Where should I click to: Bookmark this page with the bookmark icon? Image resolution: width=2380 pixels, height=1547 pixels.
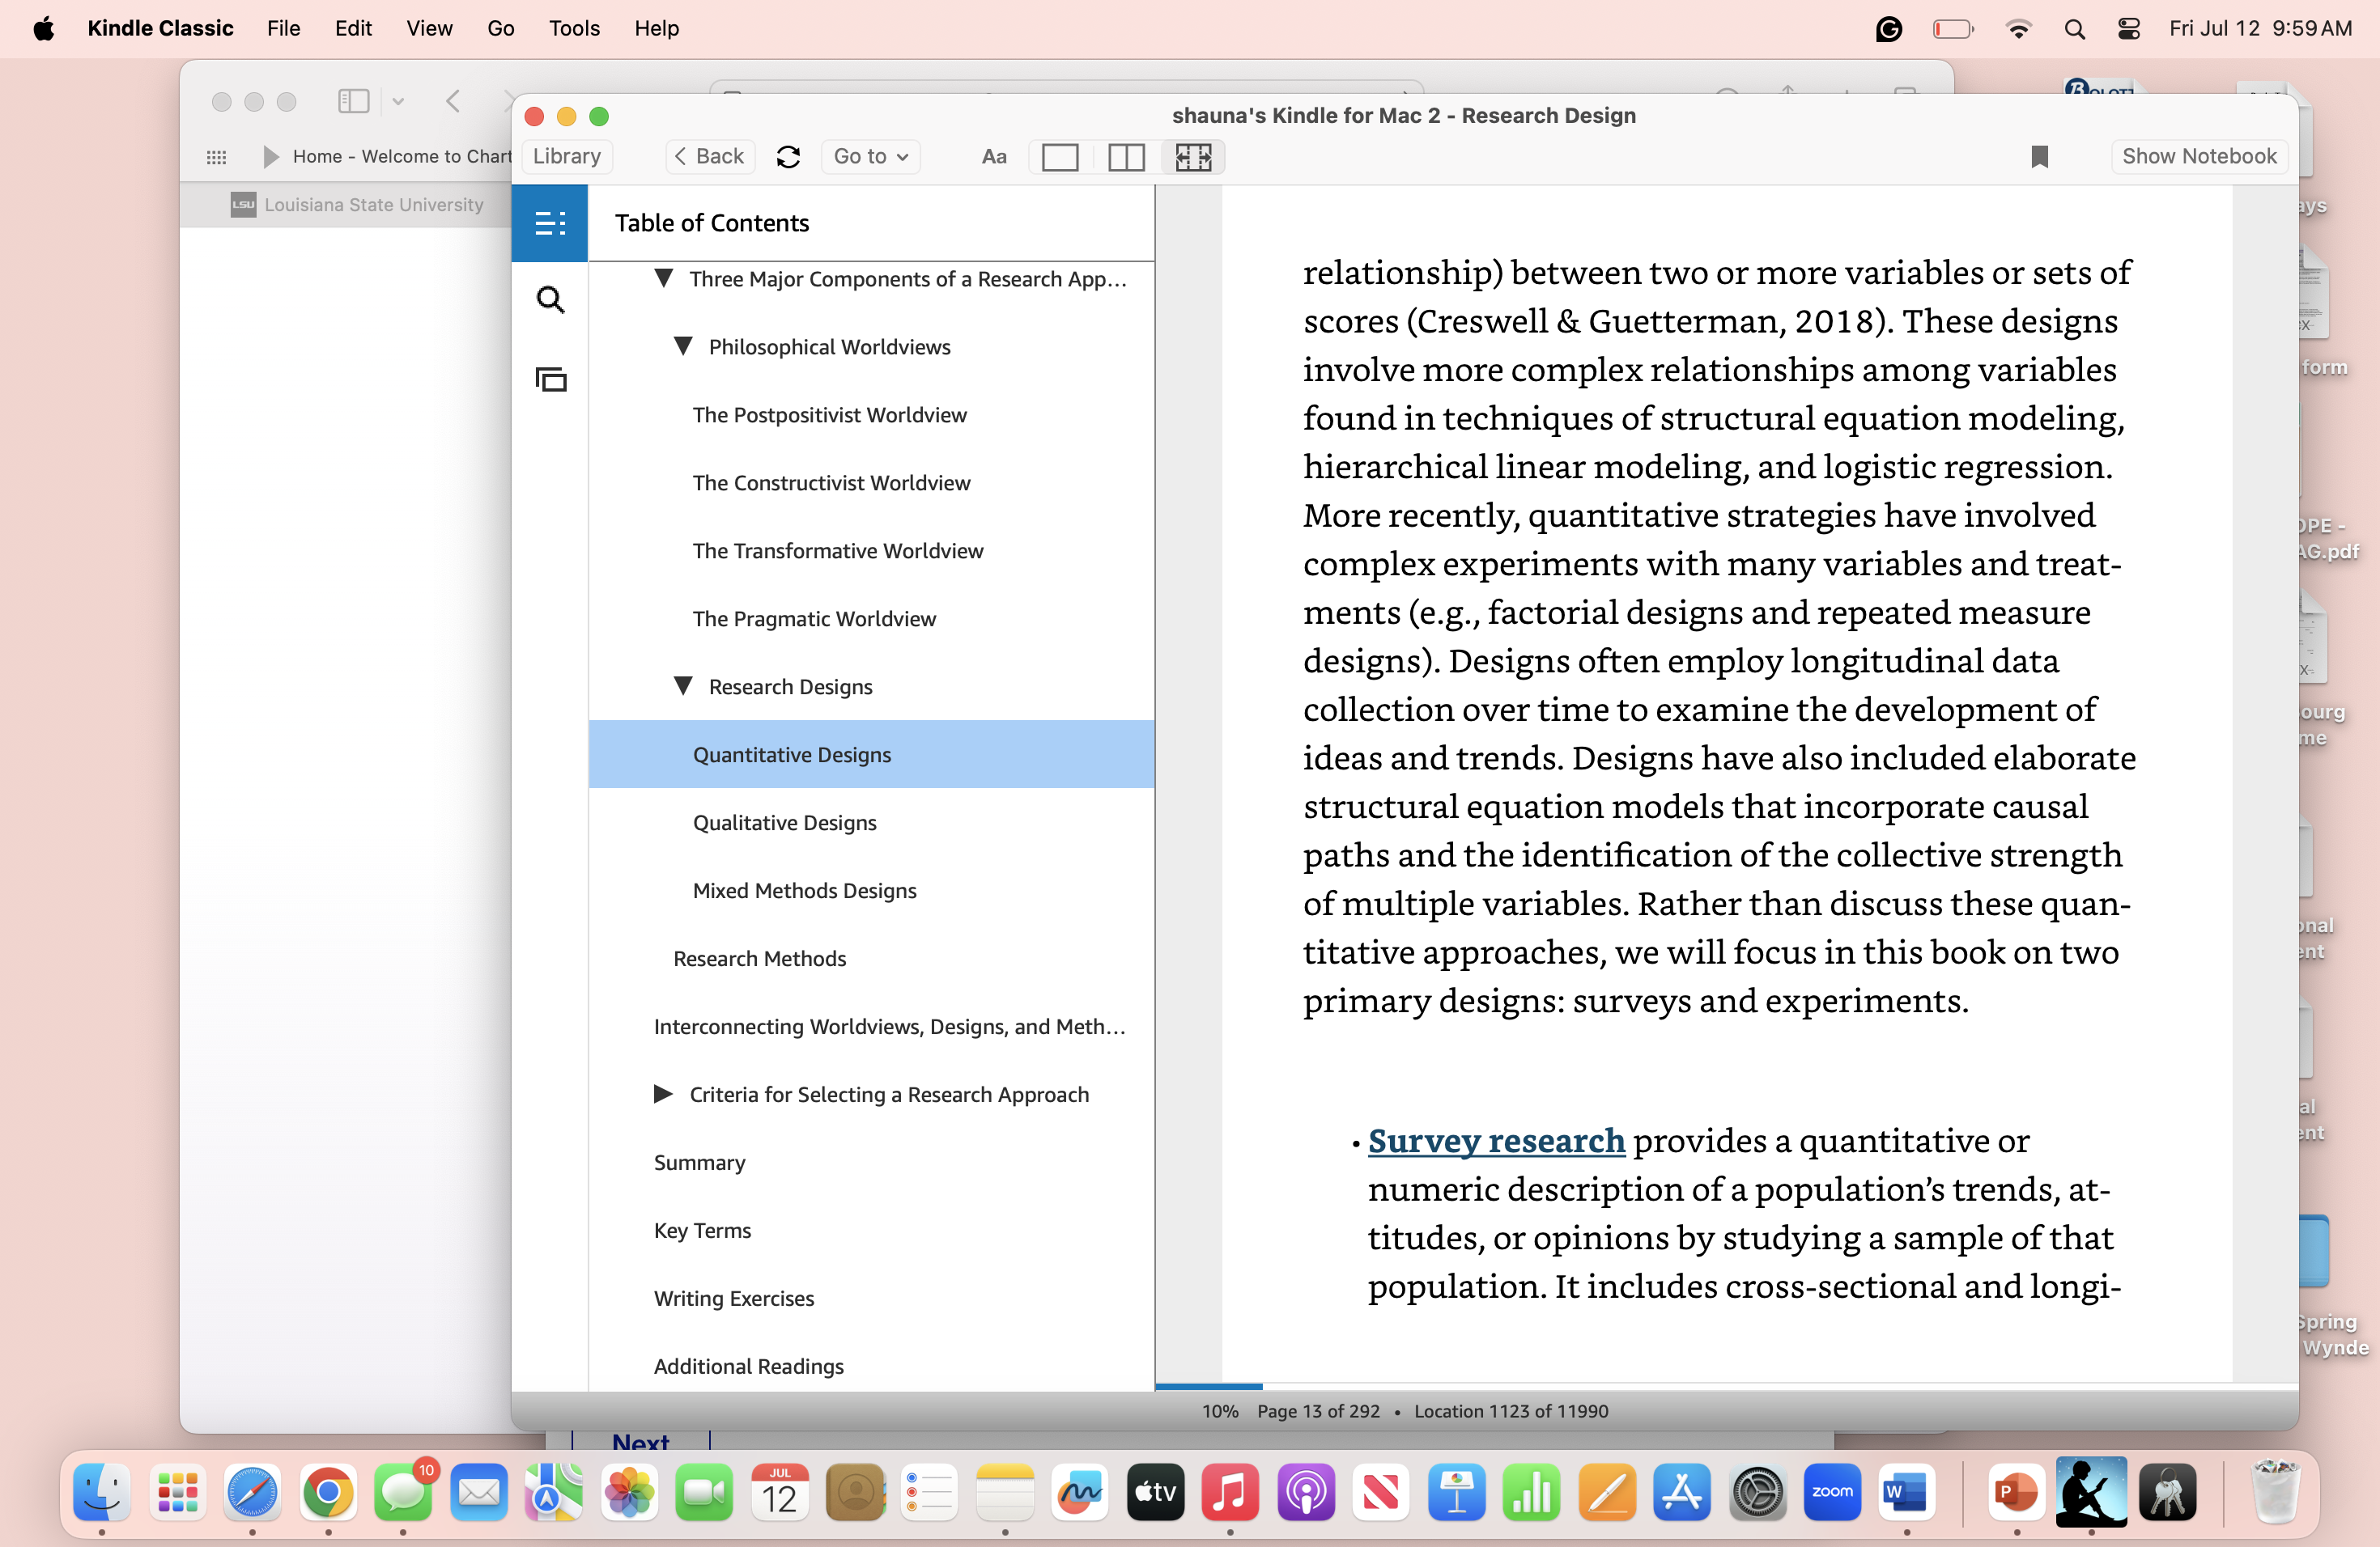tap(2039, 157)
